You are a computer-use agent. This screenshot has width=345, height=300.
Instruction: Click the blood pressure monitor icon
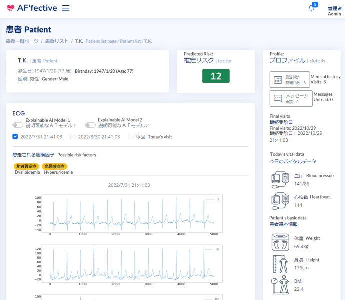(280, 179)
